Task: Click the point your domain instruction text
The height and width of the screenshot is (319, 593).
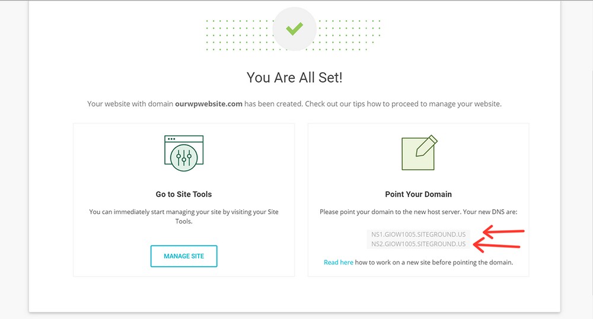Action: (418, 212)
